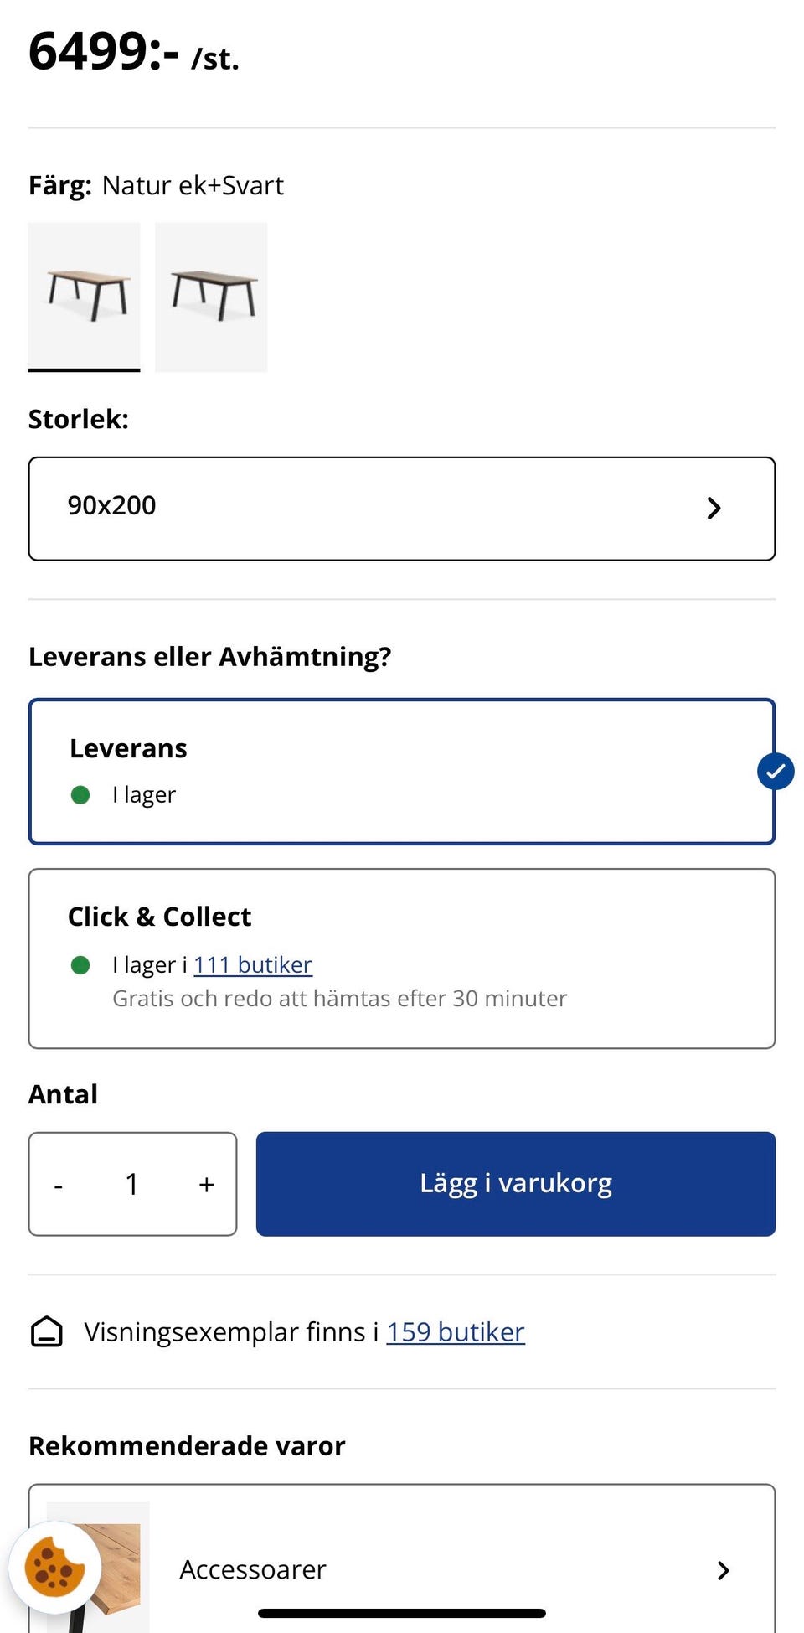Open the 111 butiker link
Image resolution: width=804 pixels, height=1633 pixels.
click(x=253, y=965)
